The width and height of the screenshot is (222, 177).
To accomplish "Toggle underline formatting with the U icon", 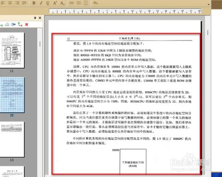I will click(x=48, y=3).
